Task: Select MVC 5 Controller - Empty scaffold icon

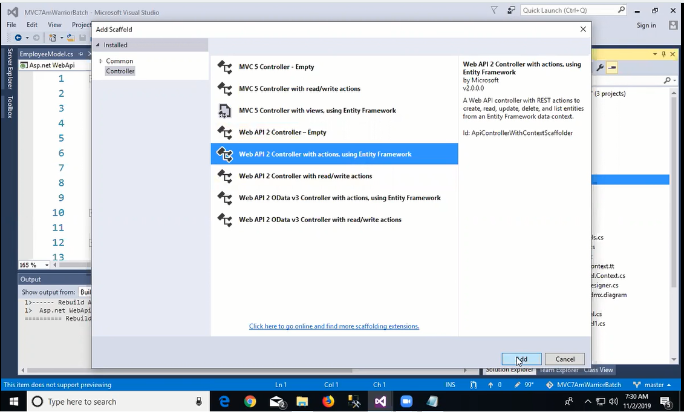Action: (x=224, y=67)
